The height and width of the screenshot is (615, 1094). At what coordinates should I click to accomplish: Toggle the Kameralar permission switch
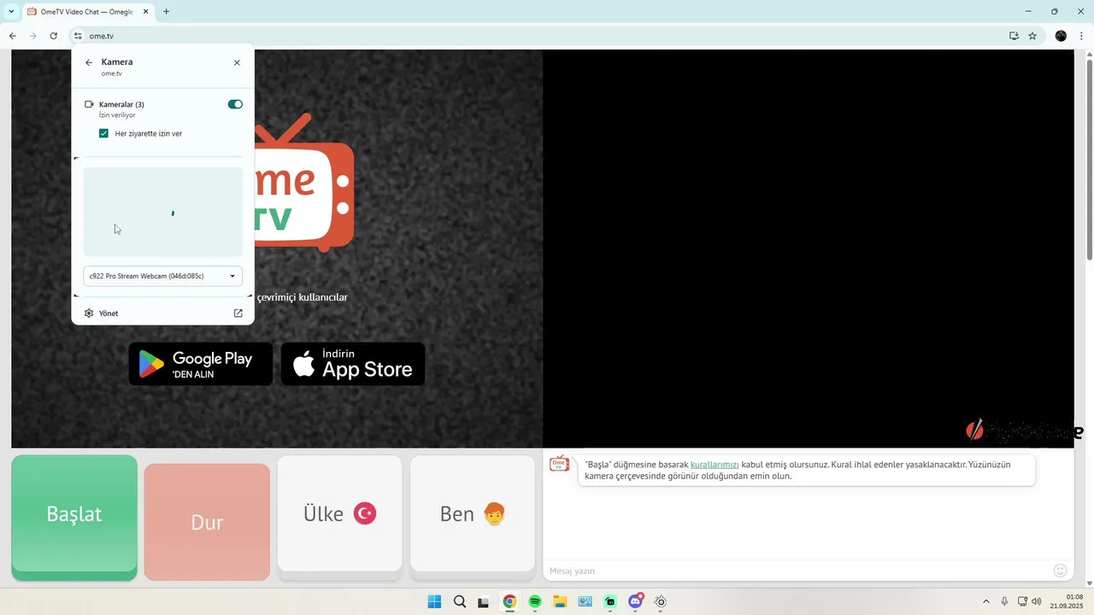[x=235, y=104]
